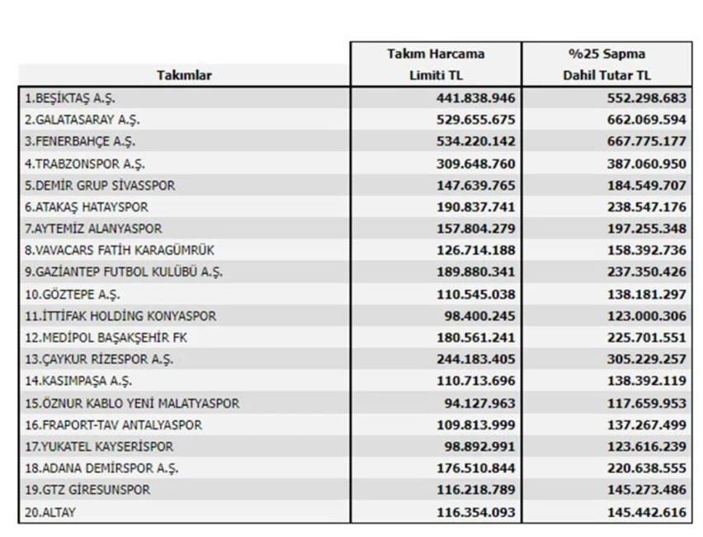Screen dimensions: 703x537
Task: Select Konyaspor deviation amount 123.000.306
Action: click(x=647, y=316)
